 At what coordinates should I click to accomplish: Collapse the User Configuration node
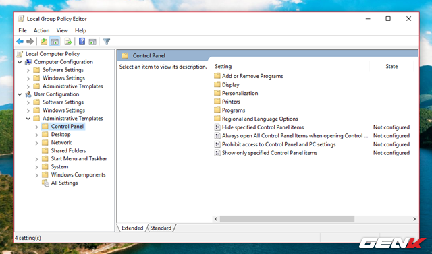point(20,94)
